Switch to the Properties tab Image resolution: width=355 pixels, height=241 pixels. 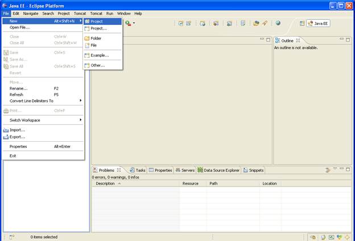point(160,170)
